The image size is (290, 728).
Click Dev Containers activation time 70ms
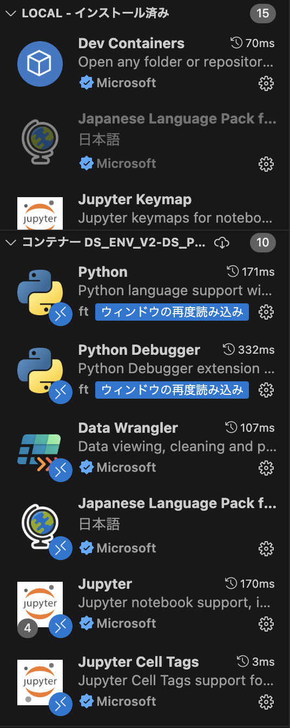(253, 44)
